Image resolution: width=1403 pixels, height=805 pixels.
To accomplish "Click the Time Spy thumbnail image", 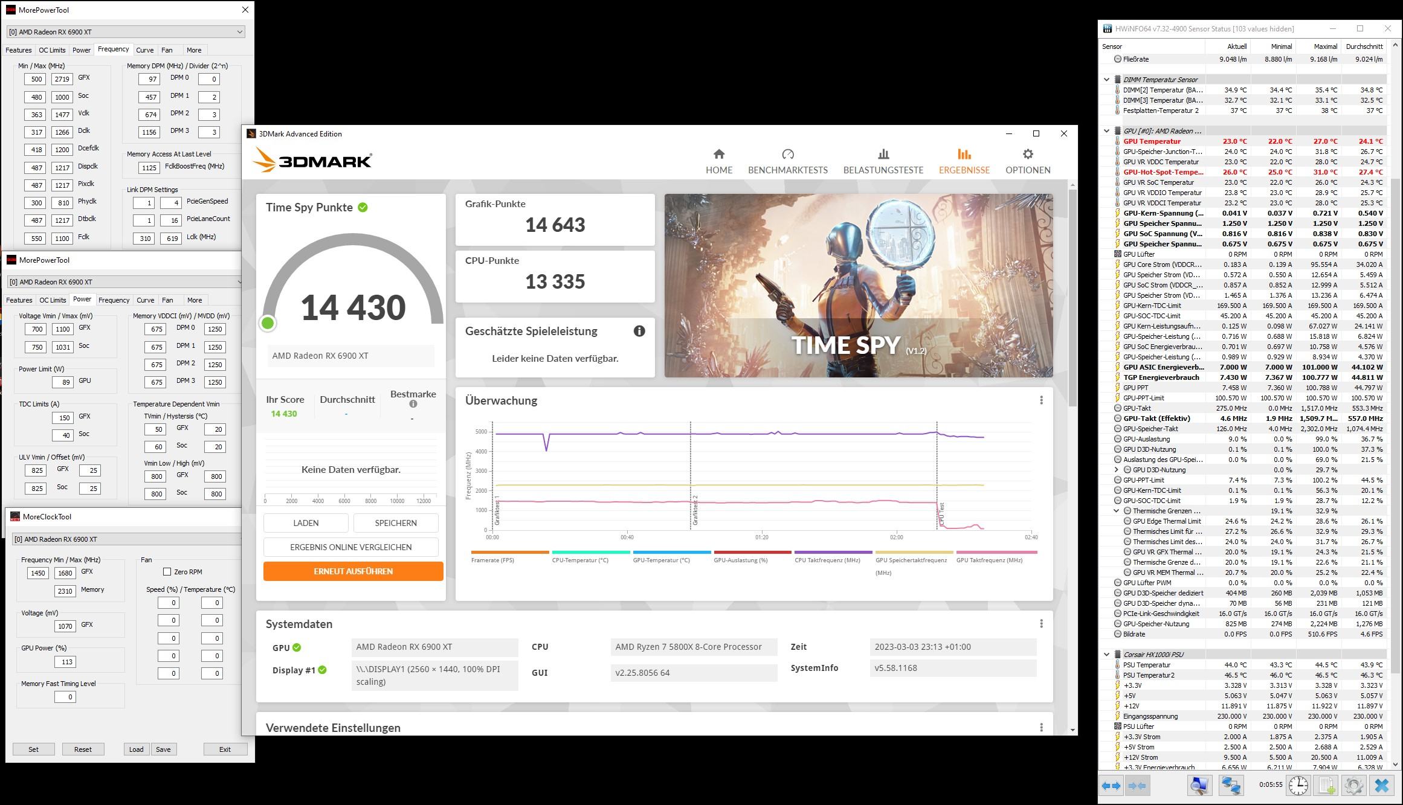I will [x=859, y=286].
